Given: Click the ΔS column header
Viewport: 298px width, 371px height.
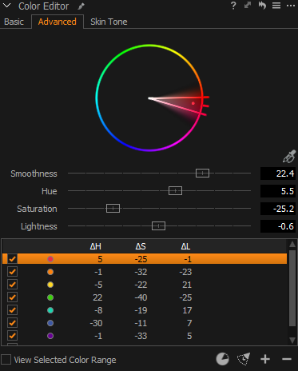Looking at the screenshot, I should point(141,246).
